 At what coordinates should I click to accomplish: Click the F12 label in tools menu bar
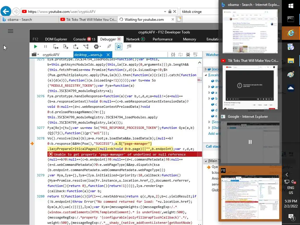click(35, 39)
